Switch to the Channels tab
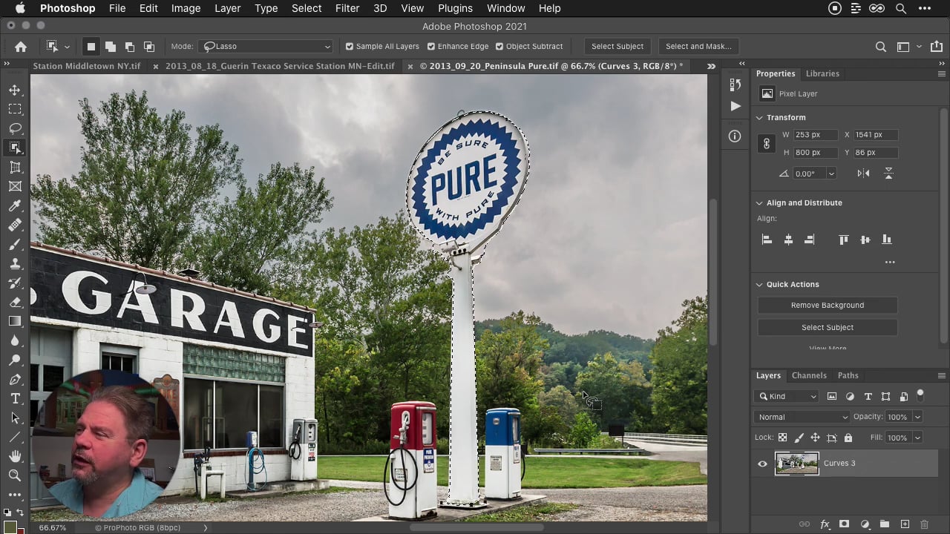The width and height of the screenshot is (950, 534). point(809,375)
